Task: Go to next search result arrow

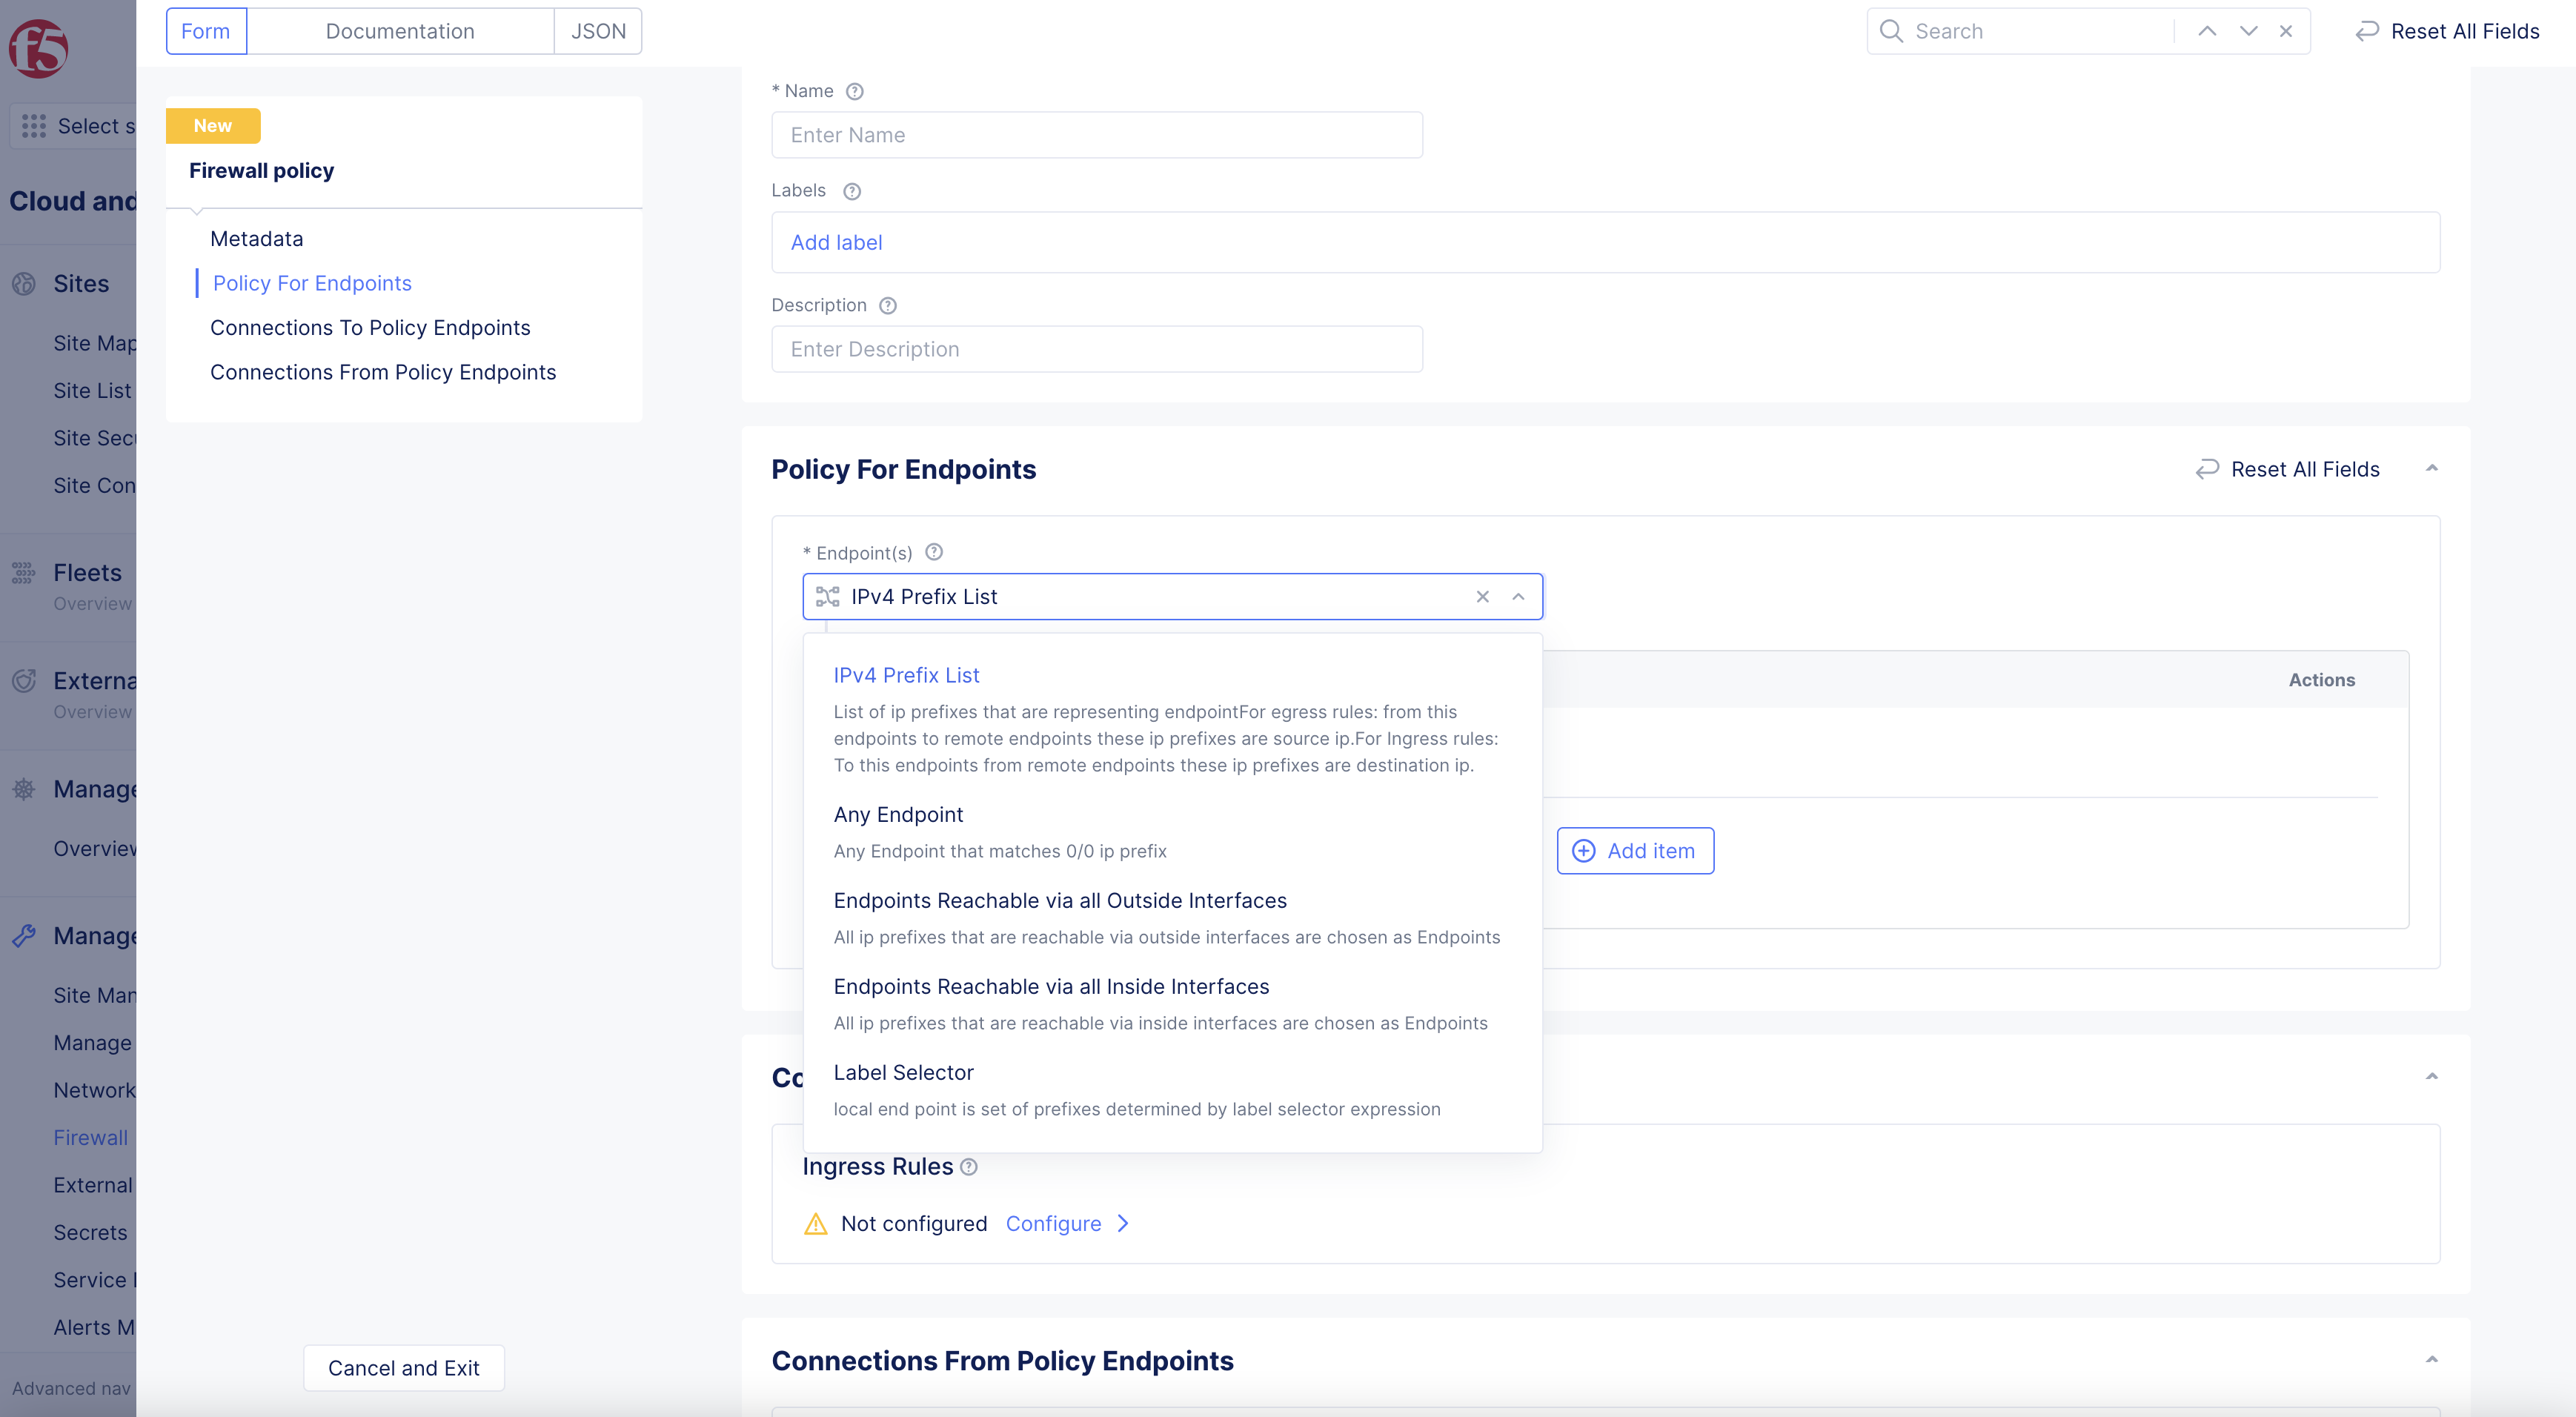Action: 2248,31
